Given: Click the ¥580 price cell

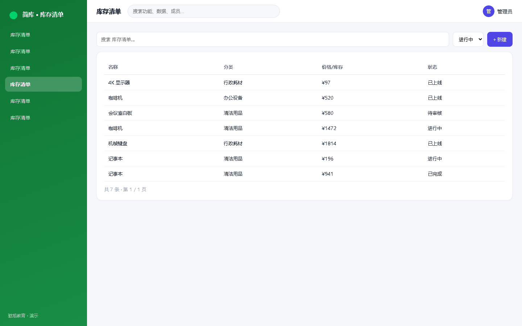Looking at the screenshot, I should point(327,113).
